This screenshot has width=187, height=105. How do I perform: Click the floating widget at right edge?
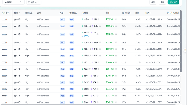(x=185, y=50)
